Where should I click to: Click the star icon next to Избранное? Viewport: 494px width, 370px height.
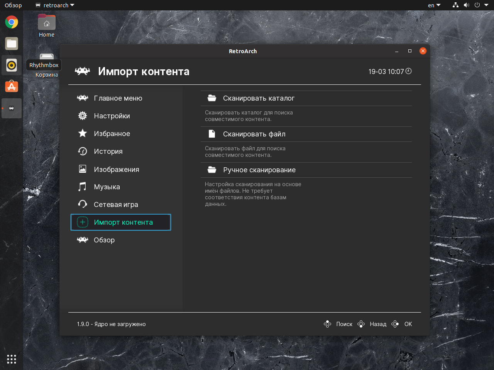pos(83,133)
